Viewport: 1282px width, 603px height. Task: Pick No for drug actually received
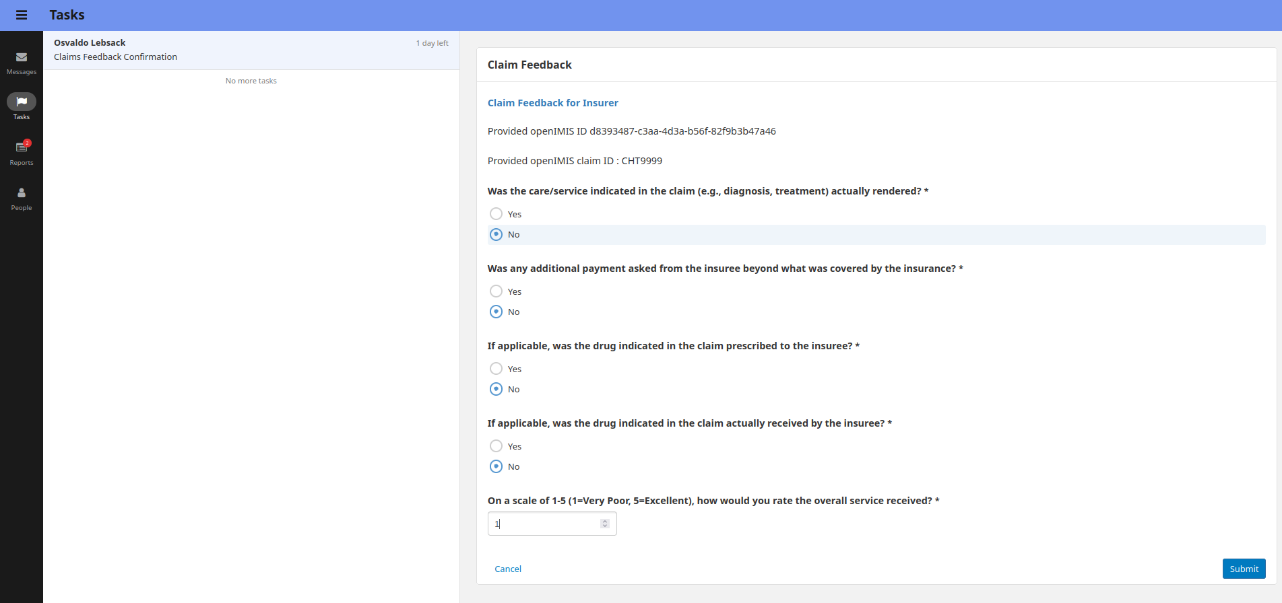[x=496, y=466]
